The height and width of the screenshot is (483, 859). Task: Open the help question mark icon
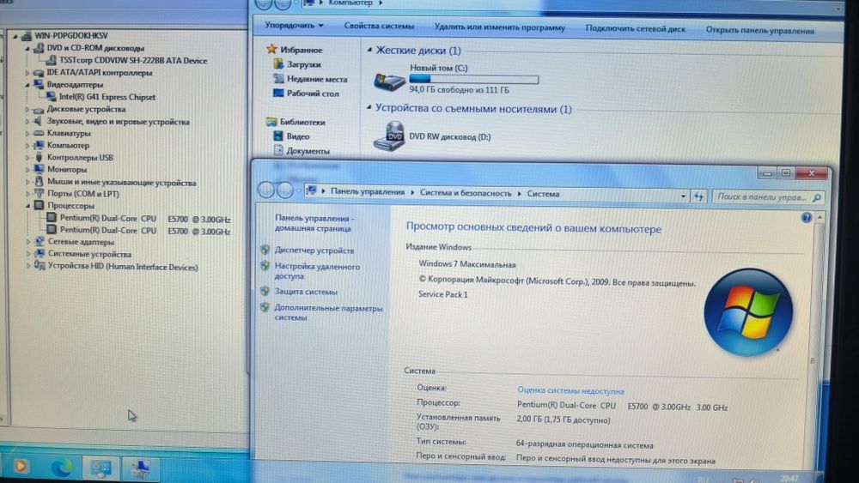click(x=806, y=218)
